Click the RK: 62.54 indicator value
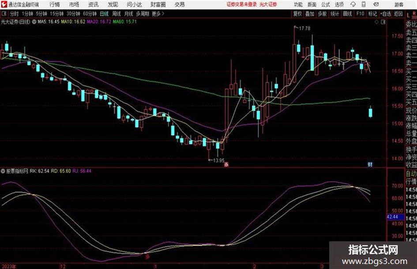Image resolution: width=417 pixels, height=269 pixels. point(39,171)
